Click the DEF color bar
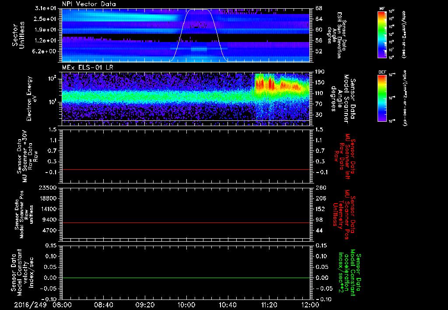The height and width of the screenshot is (310, 448). pos(382,99)
